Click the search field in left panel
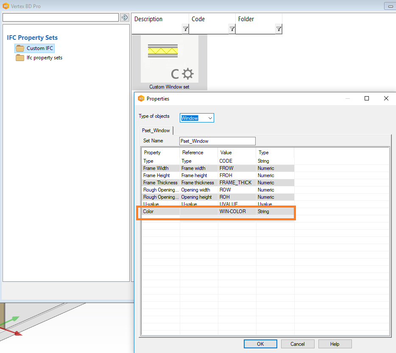The image size is (396, 353). (61, 17)
